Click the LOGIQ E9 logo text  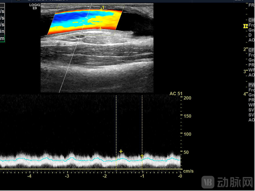tap(35, 6)
